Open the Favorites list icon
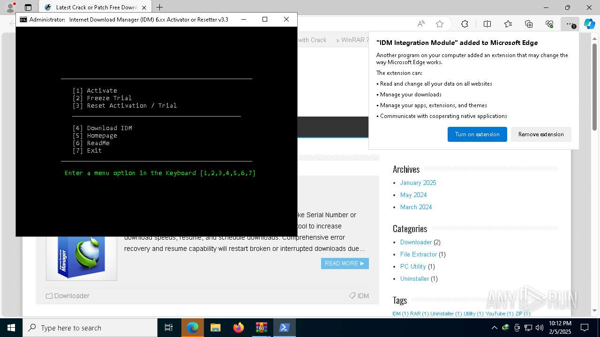Screen dimensions: 600x337 click(x=508, y=24)
